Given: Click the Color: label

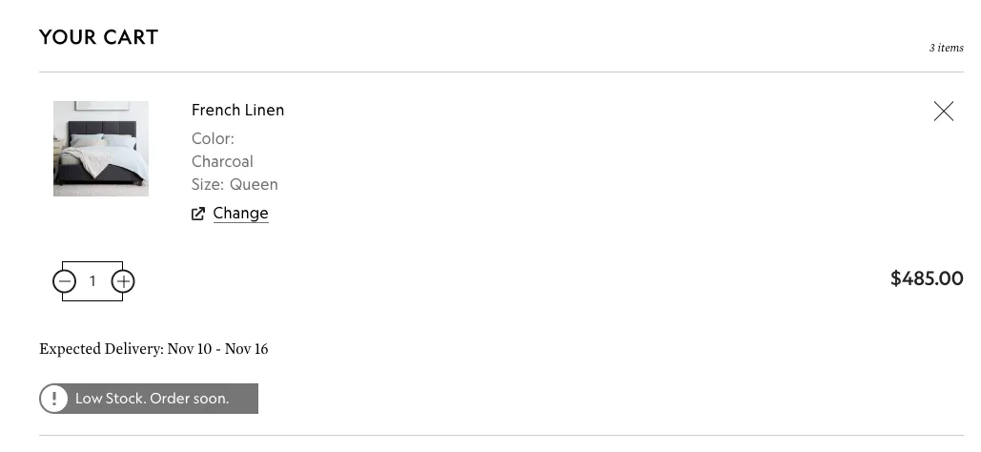Looking at the screenshot, I should [213, 139].
